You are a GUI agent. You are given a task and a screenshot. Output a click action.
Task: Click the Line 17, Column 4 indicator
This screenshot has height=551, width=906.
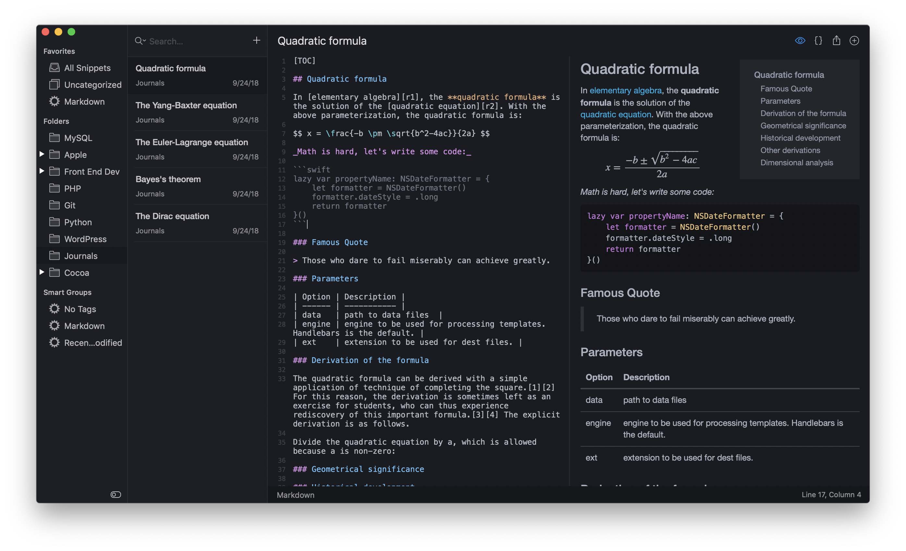831,494
